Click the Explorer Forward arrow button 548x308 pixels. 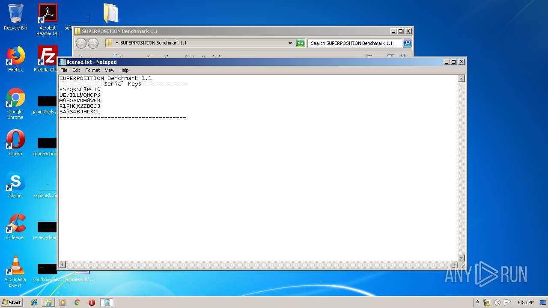pyautogui.click(x=93, y=43)
